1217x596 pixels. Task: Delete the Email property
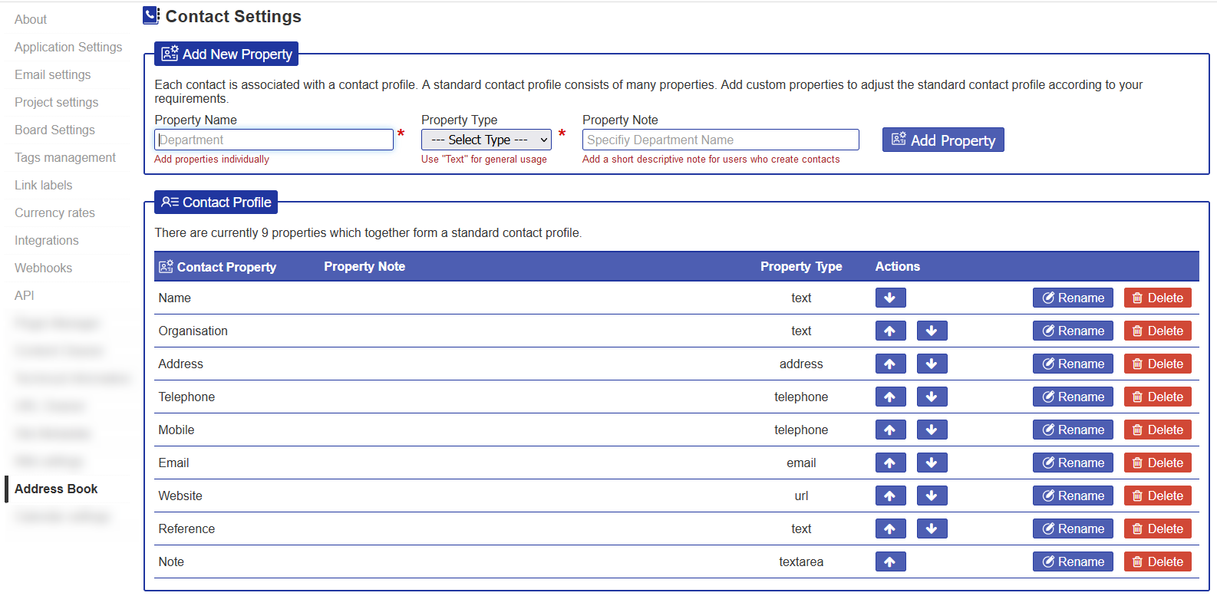pyautogui.click(x=1158, y=463)
